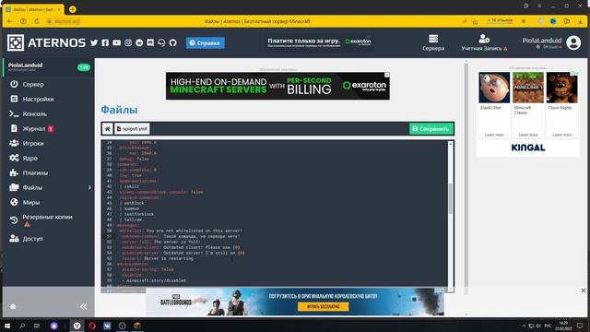Click the code editor vertical scrollbar
590x332 pixels.
click(x=451, y=199)
